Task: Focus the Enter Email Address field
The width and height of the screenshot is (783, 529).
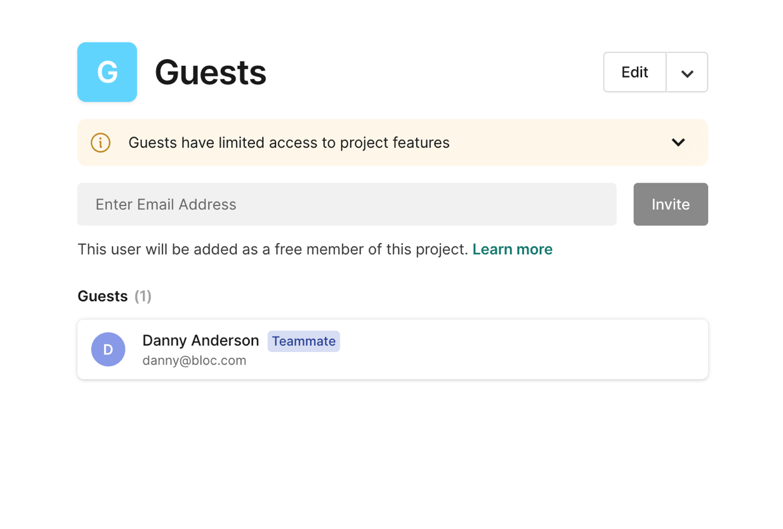Action: click(x=346, y=204)
